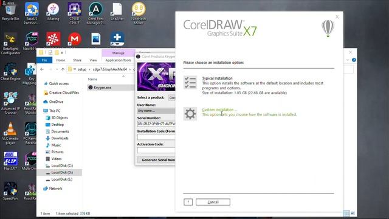Open Quick access in navigation pane

pos(59,84)
